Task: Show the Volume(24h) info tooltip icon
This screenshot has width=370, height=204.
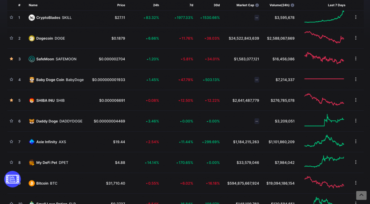Action: click(x=292, y=5)
